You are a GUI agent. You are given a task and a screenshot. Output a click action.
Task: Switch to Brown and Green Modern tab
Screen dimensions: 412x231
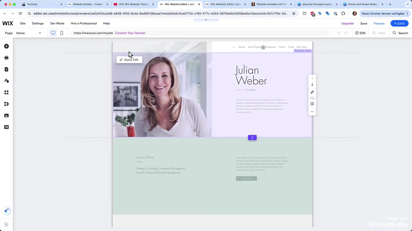coord(363,4)
